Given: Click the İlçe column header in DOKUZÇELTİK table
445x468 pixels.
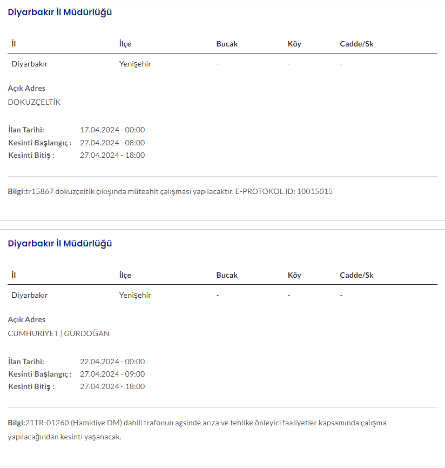Looking at the screenshot, I should coord(125,44).
